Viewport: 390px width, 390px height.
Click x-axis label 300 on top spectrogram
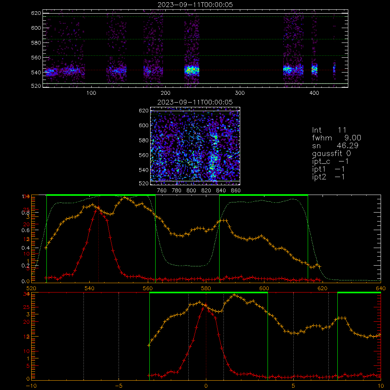tap(240, 93)
